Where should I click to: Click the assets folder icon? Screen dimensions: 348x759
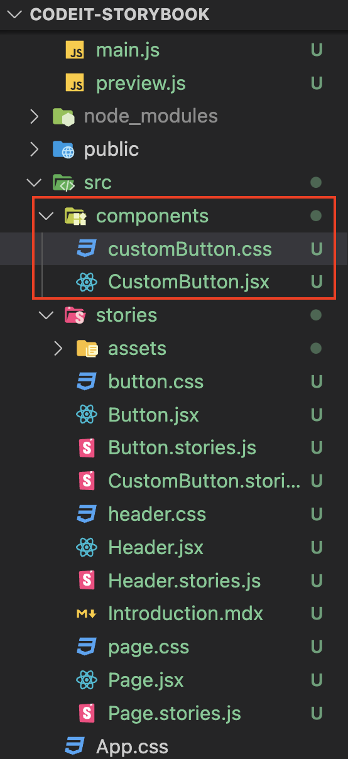[x=86, y=349]
